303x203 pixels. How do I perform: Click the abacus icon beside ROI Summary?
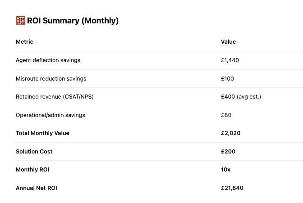pos(20,20)
